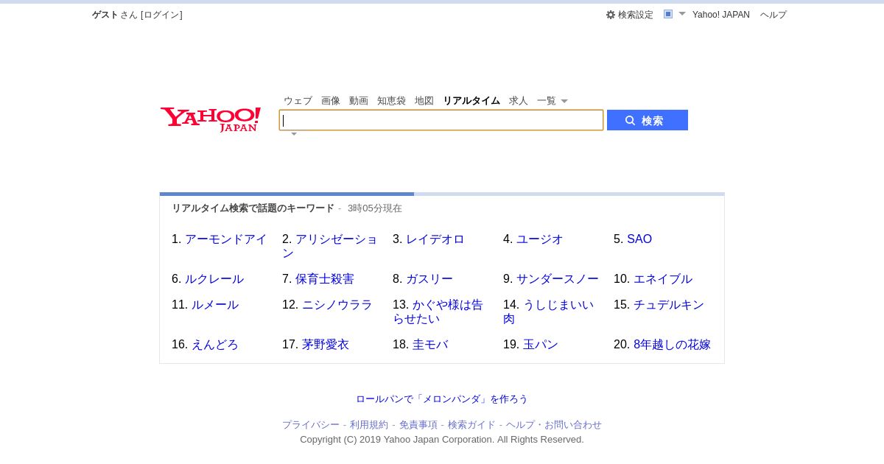This screenshot has width=884, height=464.
Task: Open trending keyword 圭モバ
Action: pyautogui.click(x=430, y=345)
